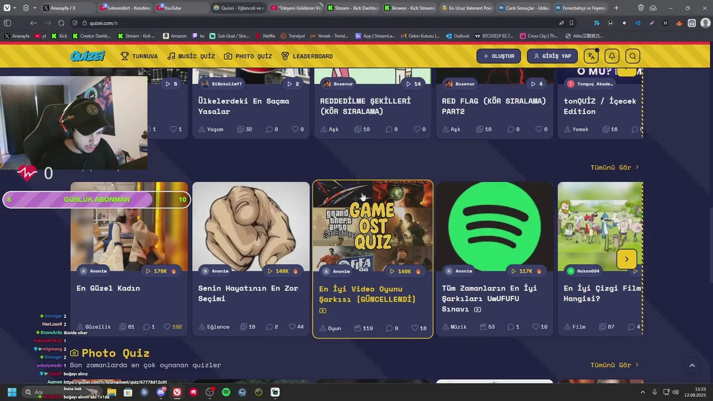Screen dimensions: 713x401
Task: Show hidden tray icons chevron
Action: [x=642, y=392]
